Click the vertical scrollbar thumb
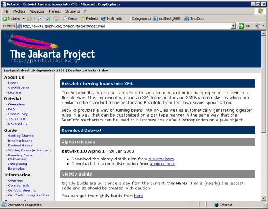 pos(264,84)
